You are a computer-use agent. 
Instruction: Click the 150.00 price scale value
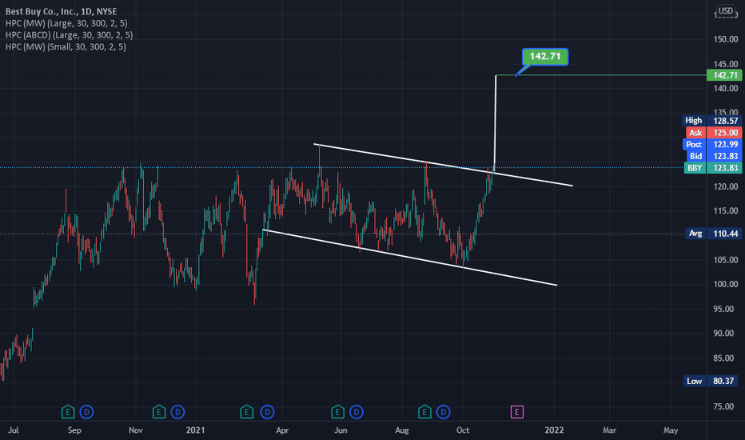(x=726, y=39)
